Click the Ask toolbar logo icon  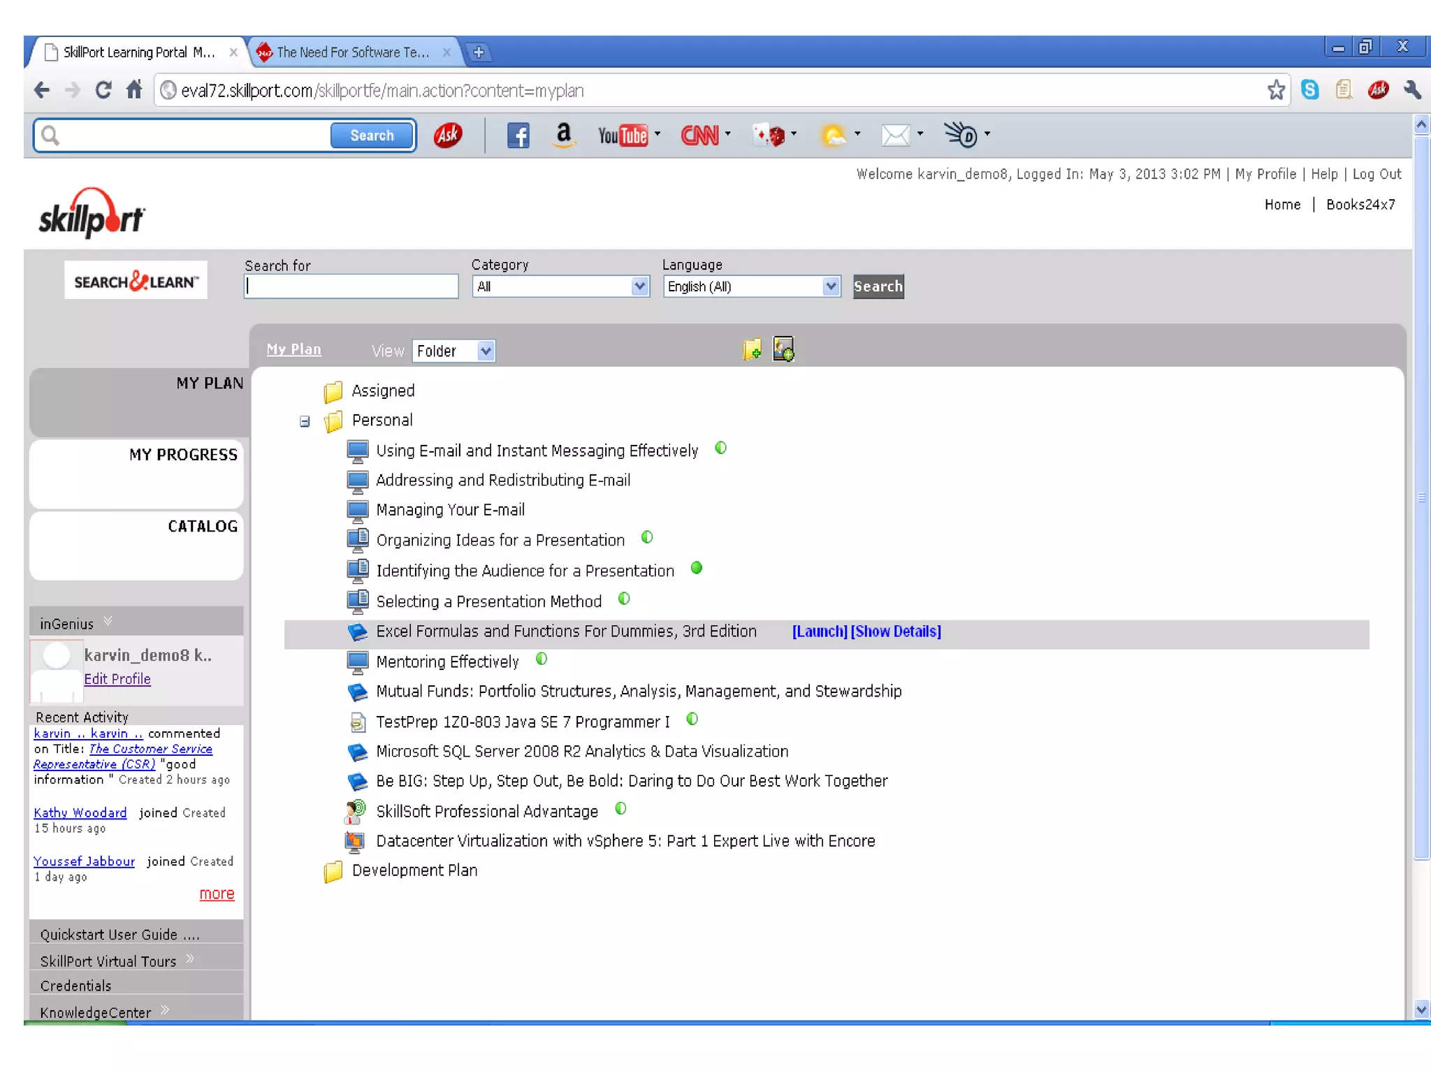[448, 135]
